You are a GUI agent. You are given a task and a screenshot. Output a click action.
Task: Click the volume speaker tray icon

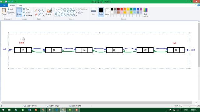pos(181,110)
